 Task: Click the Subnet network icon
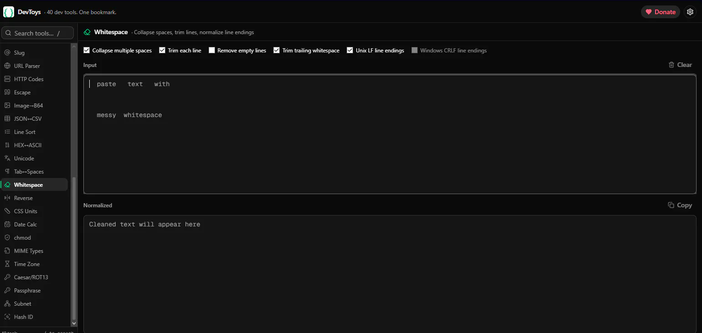click(x=7, y=304)
